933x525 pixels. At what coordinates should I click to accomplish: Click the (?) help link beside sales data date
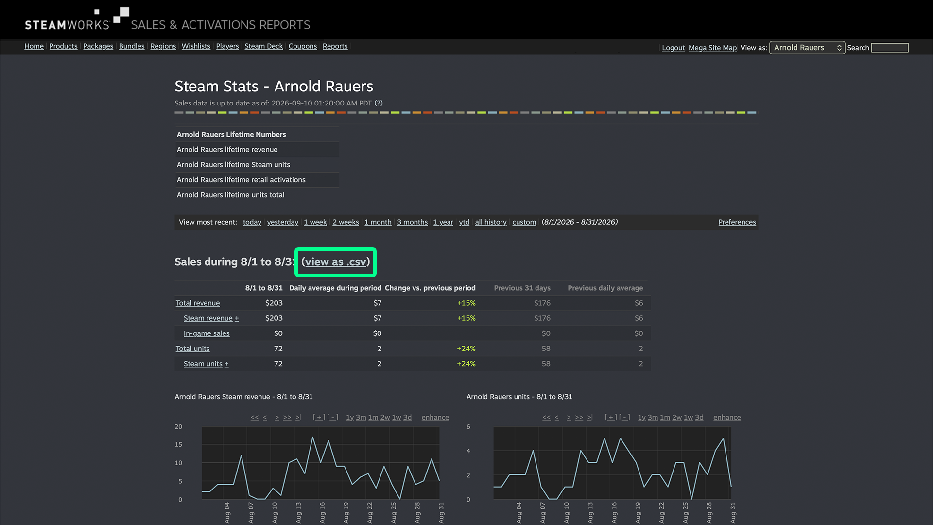tap(379, 103)
